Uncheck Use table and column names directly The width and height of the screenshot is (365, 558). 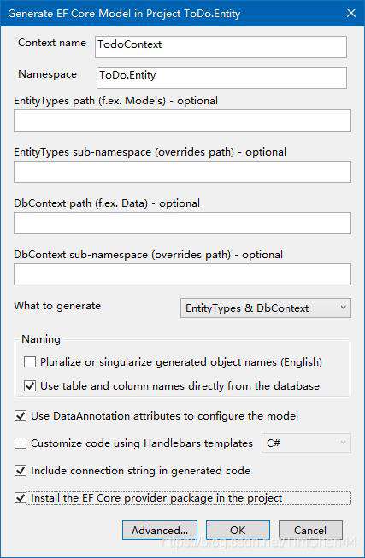point(30,385)
